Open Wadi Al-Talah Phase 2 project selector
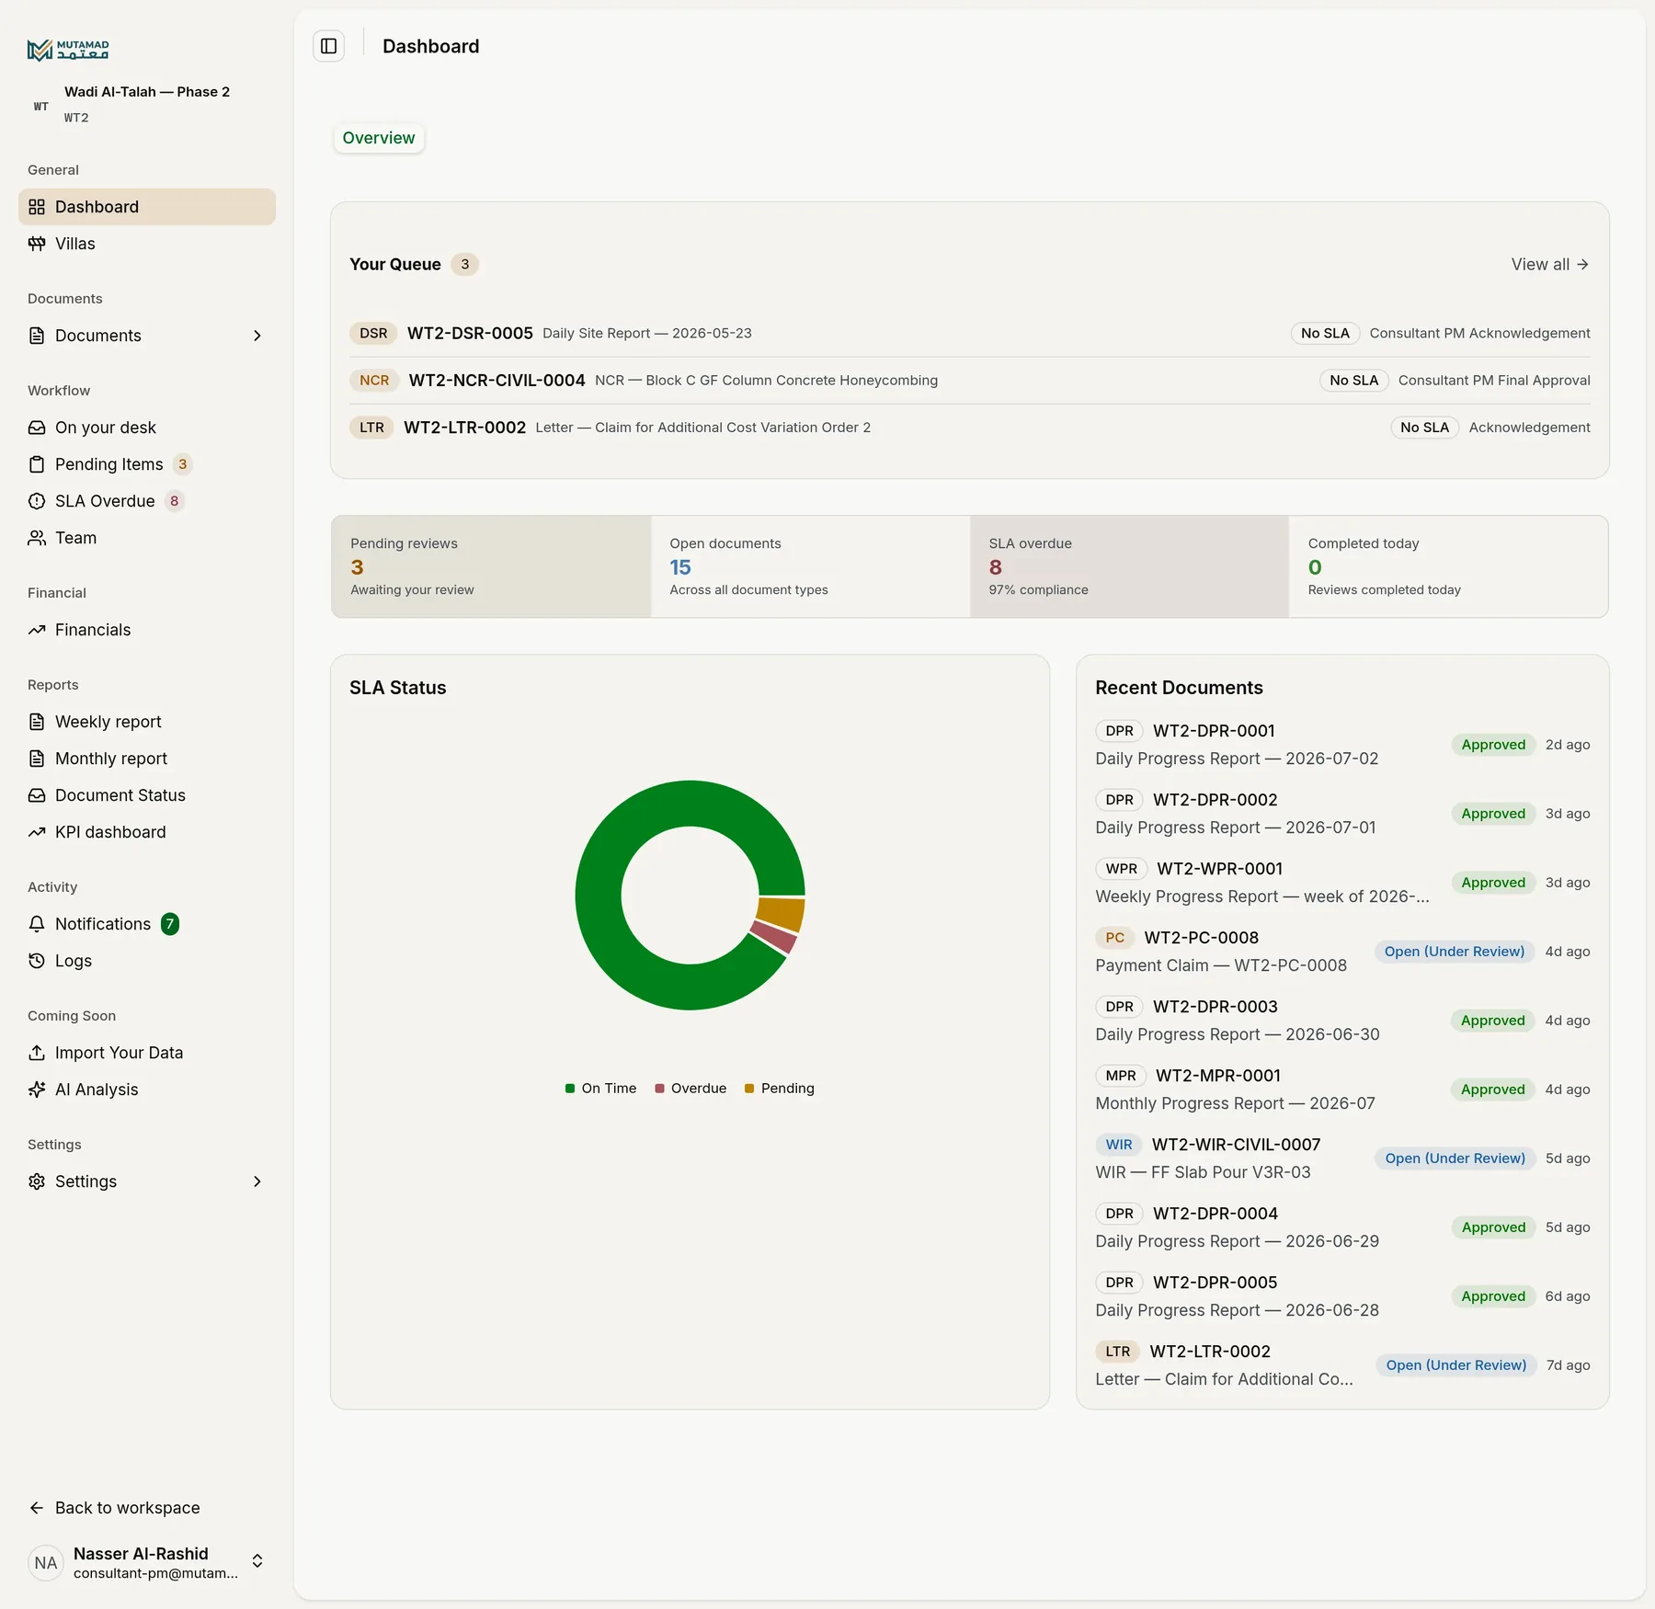This screenshot has width=1655, height=1609. coord(147,105)
